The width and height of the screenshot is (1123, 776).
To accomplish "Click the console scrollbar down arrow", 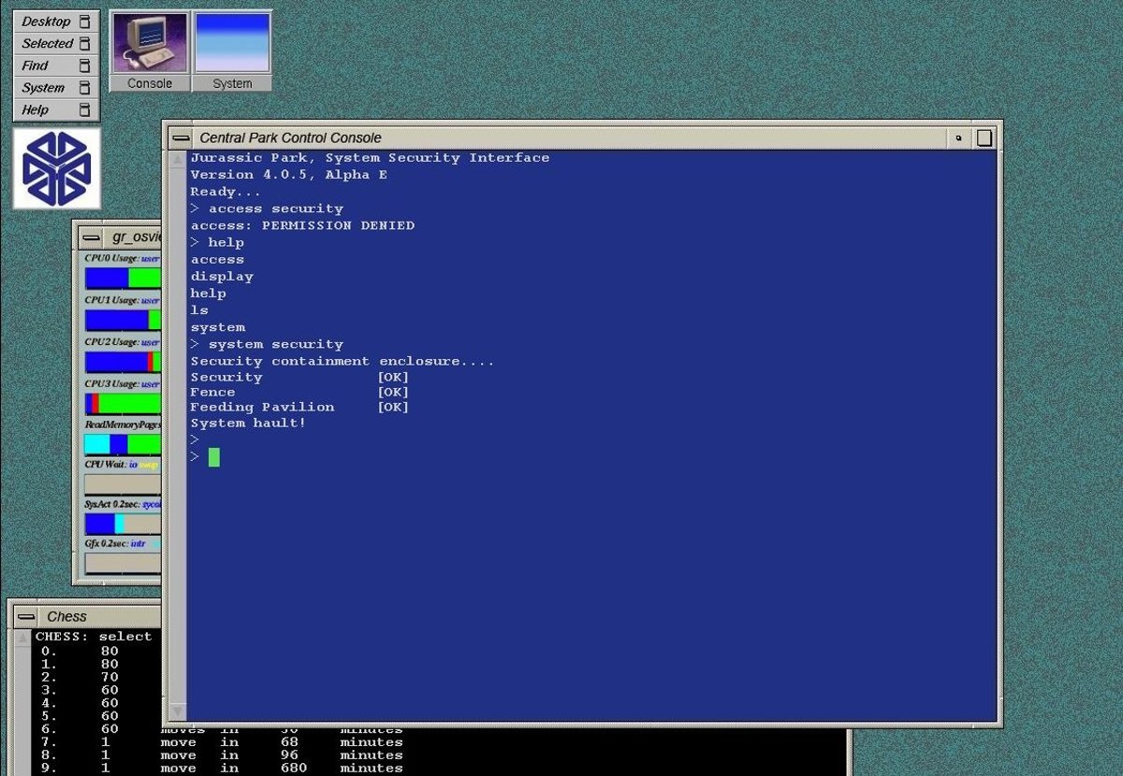I will coord(177,711).
